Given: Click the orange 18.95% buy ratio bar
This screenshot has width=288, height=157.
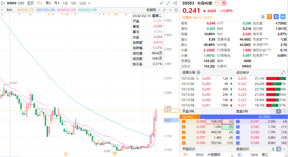Looking at the screenshot, I should click(190, 117).
